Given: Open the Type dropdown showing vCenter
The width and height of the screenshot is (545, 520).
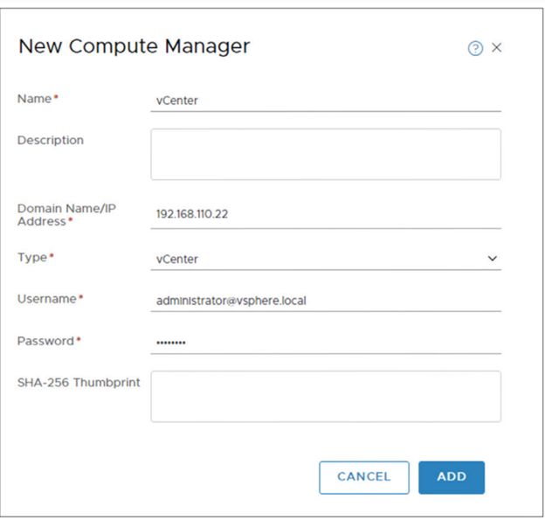Looking at the screenshot, I should coord(326,260).
